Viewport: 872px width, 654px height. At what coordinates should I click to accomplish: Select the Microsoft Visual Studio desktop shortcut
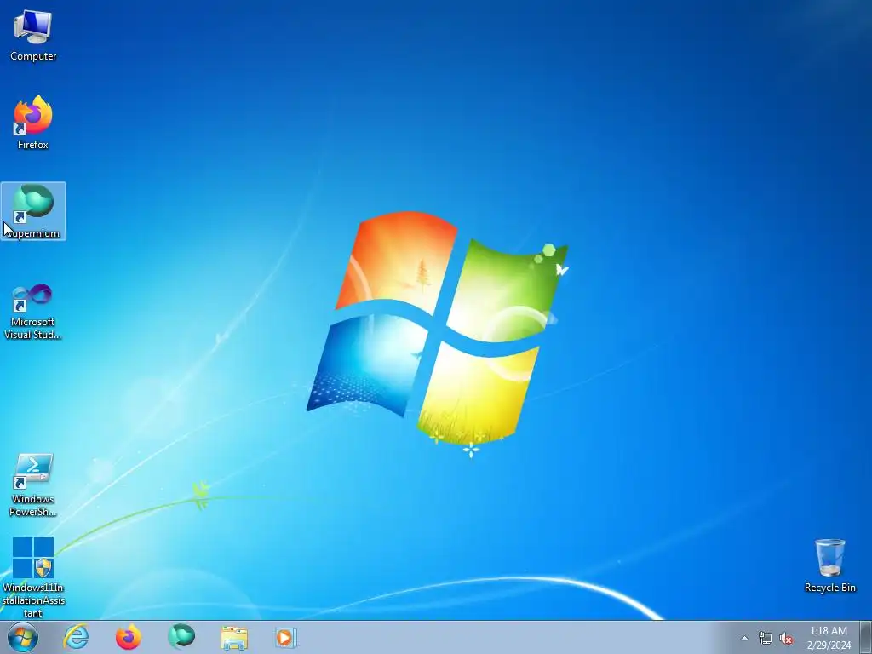[x=33, y=312]
